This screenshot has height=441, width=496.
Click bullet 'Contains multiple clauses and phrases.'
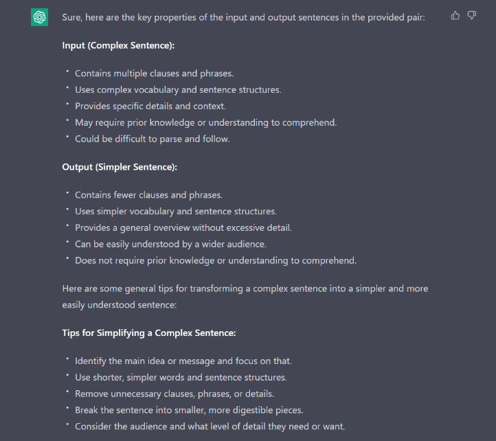155,73
